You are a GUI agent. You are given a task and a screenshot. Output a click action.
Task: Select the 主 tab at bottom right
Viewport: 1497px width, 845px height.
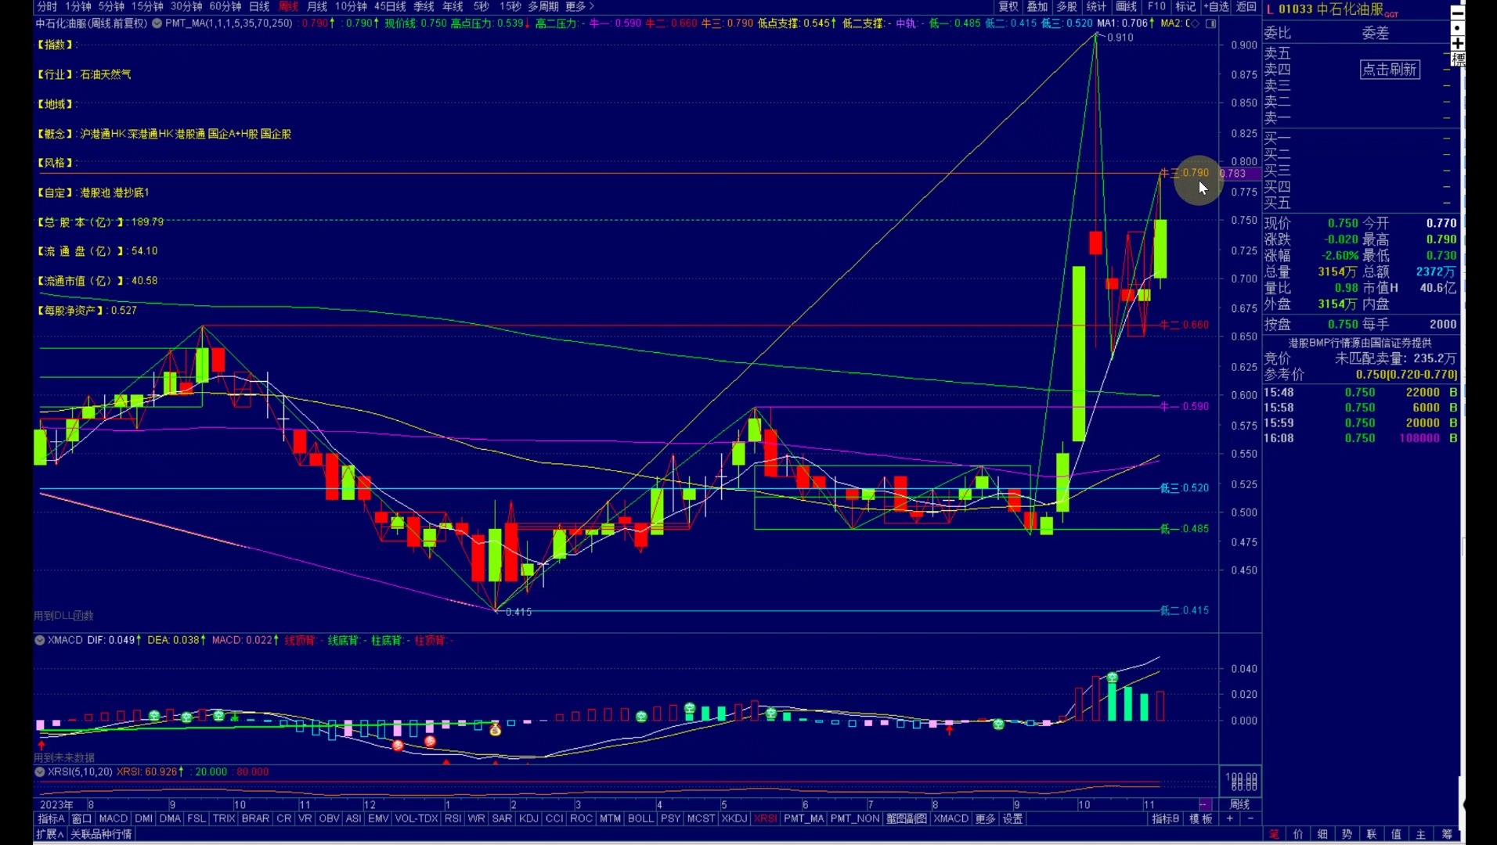tap(1421, 834)
